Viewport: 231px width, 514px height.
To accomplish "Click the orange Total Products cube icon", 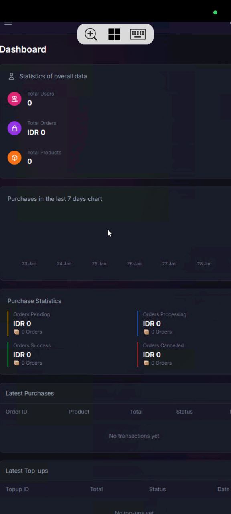I will coord(14,157).
